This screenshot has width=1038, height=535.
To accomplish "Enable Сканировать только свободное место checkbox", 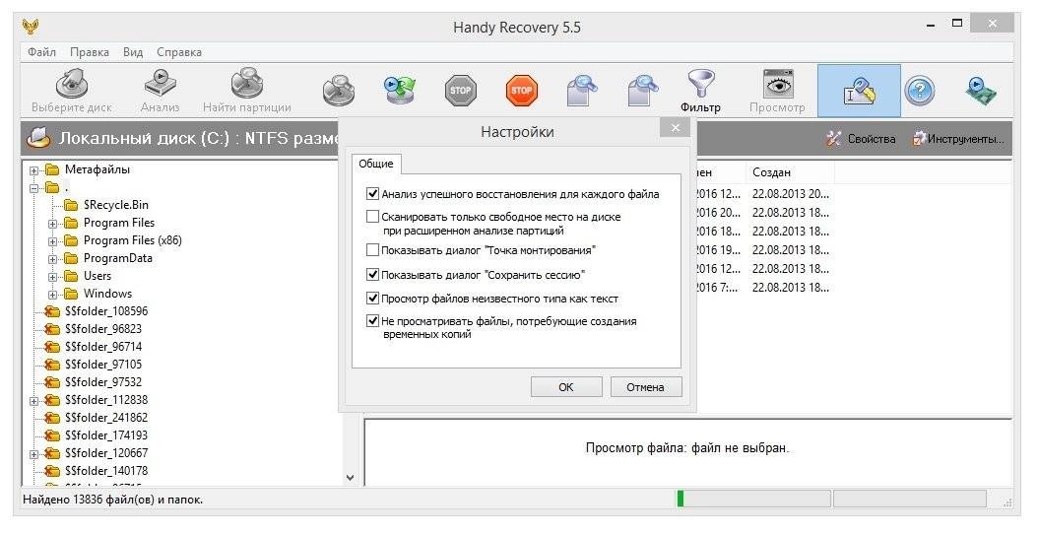I will pyautogui.click(x=372, y=217).
